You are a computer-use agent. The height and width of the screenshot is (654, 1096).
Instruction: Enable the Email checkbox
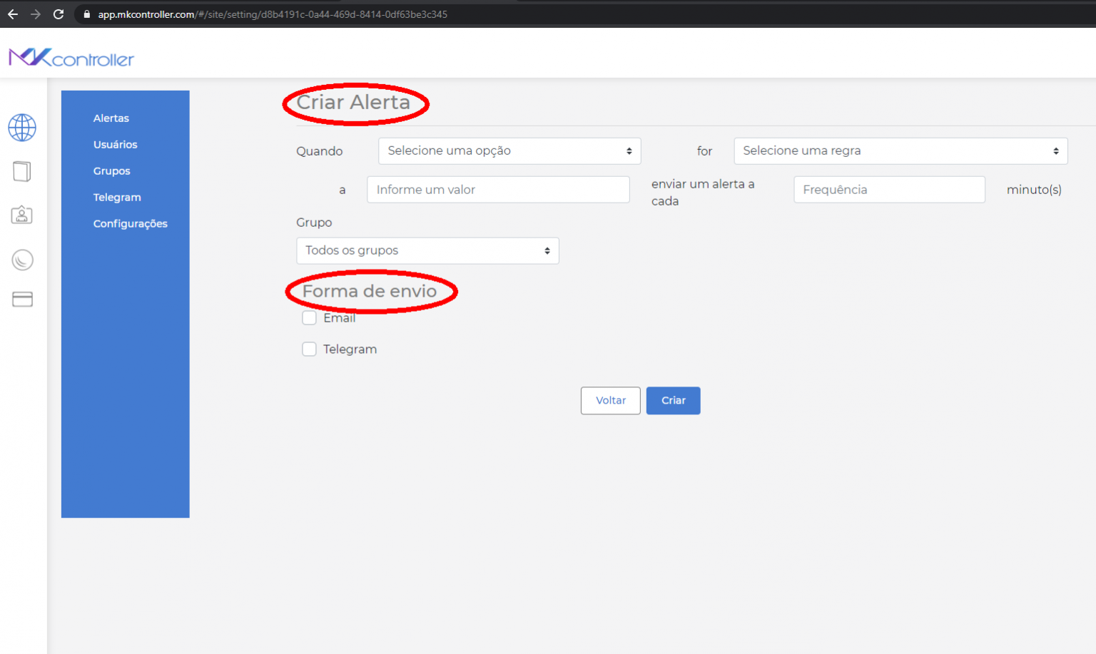point(309,317)
